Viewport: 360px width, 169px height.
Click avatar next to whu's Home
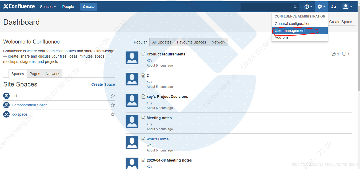(132, 143)
